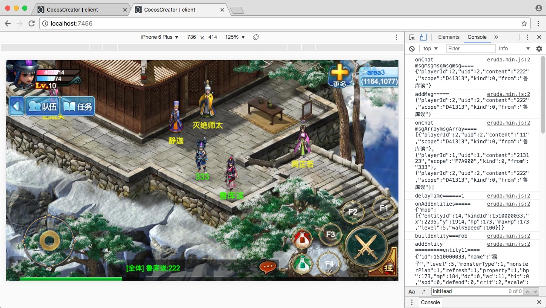Rotate the device orientation
Viewport: 546px width, 308px height.
[x=256, y=37]
